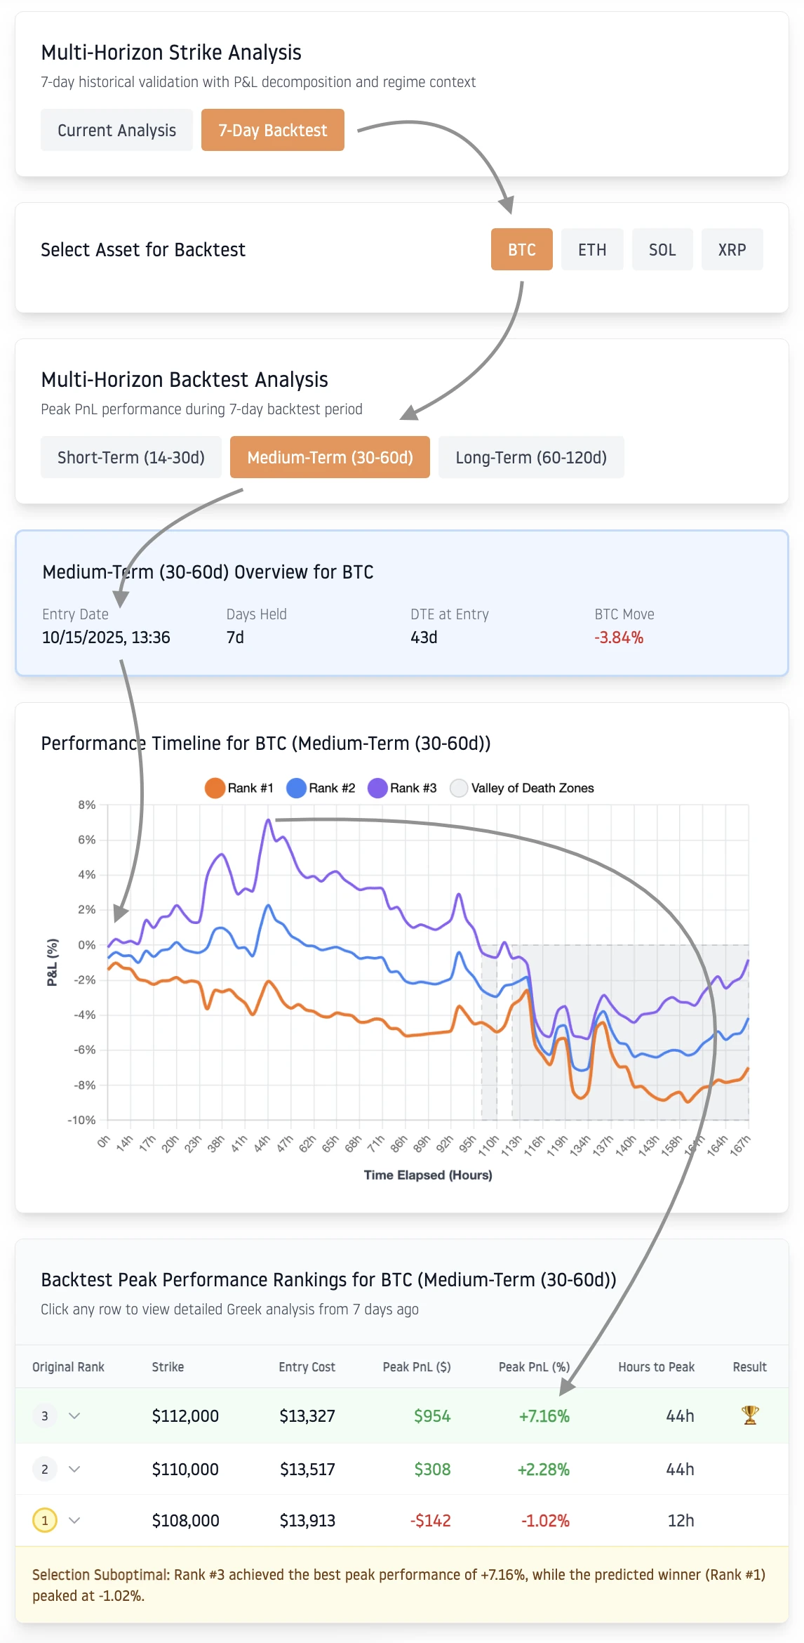
Task: Click the gold rank badge on the $108,000 row
Action: [45, 1520]
